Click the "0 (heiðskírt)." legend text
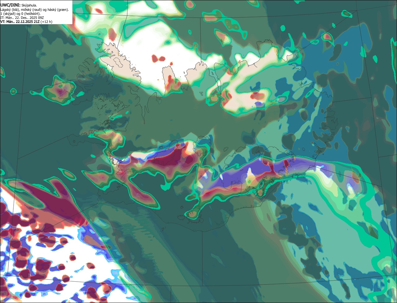 [31, 14]
